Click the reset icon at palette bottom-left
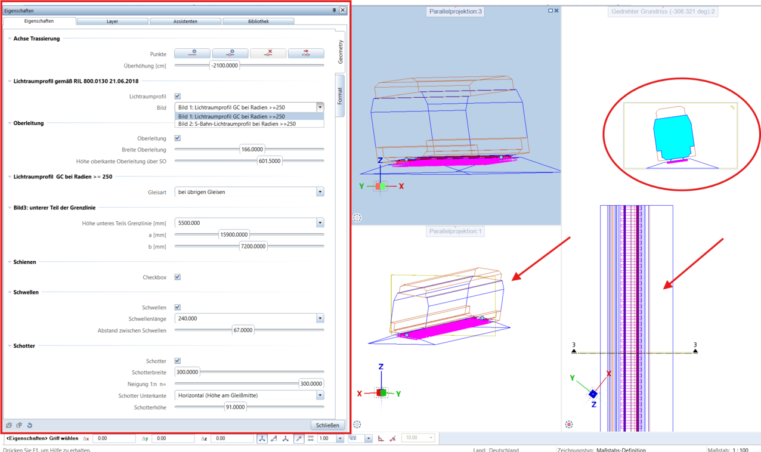The width and height of the screenshot is (761, 452). [x=30, y=425]
